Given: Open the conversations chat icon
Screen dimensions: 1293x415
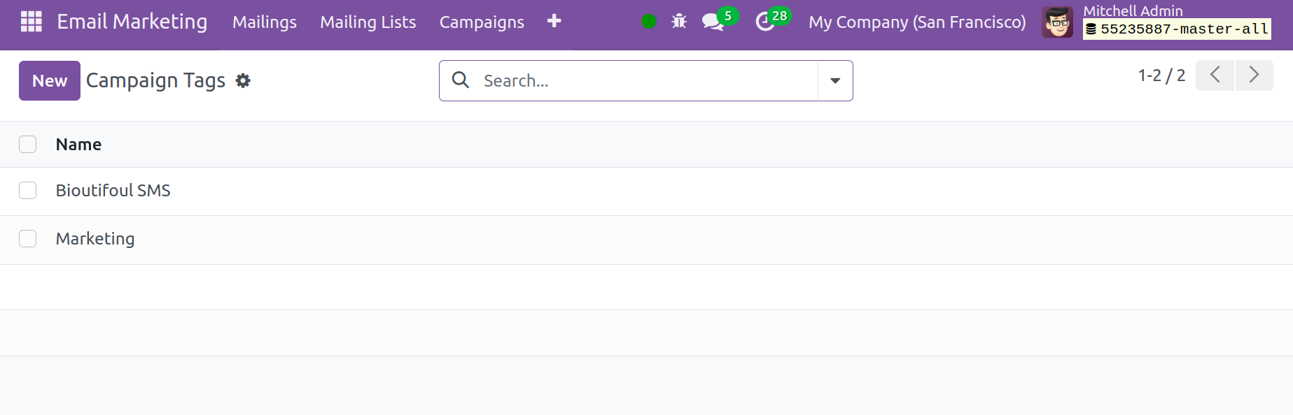Looking at the screenshot, I should (713, 22).
